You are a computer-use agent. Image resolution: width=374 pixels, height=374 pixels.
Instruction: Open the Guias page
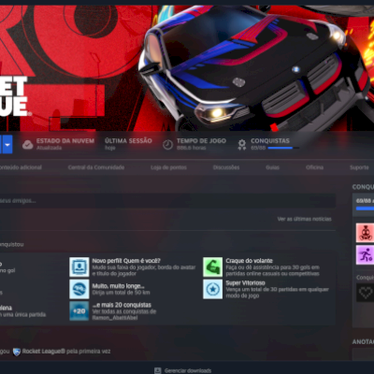tap(272, 167)
